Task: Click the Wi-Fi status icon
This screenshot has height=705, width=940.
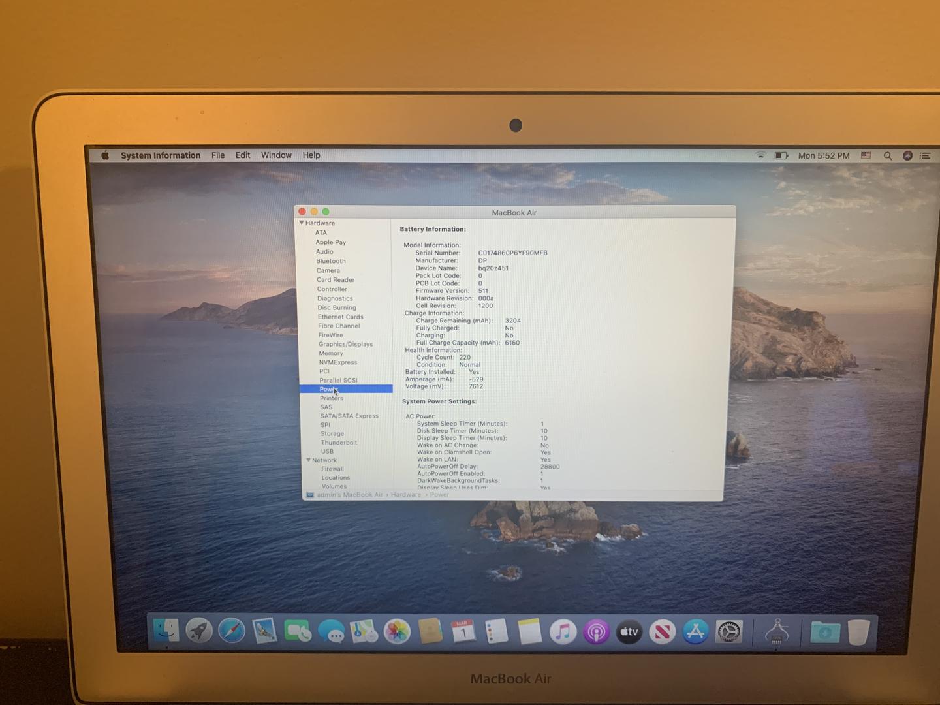Action: pos(760,155)
